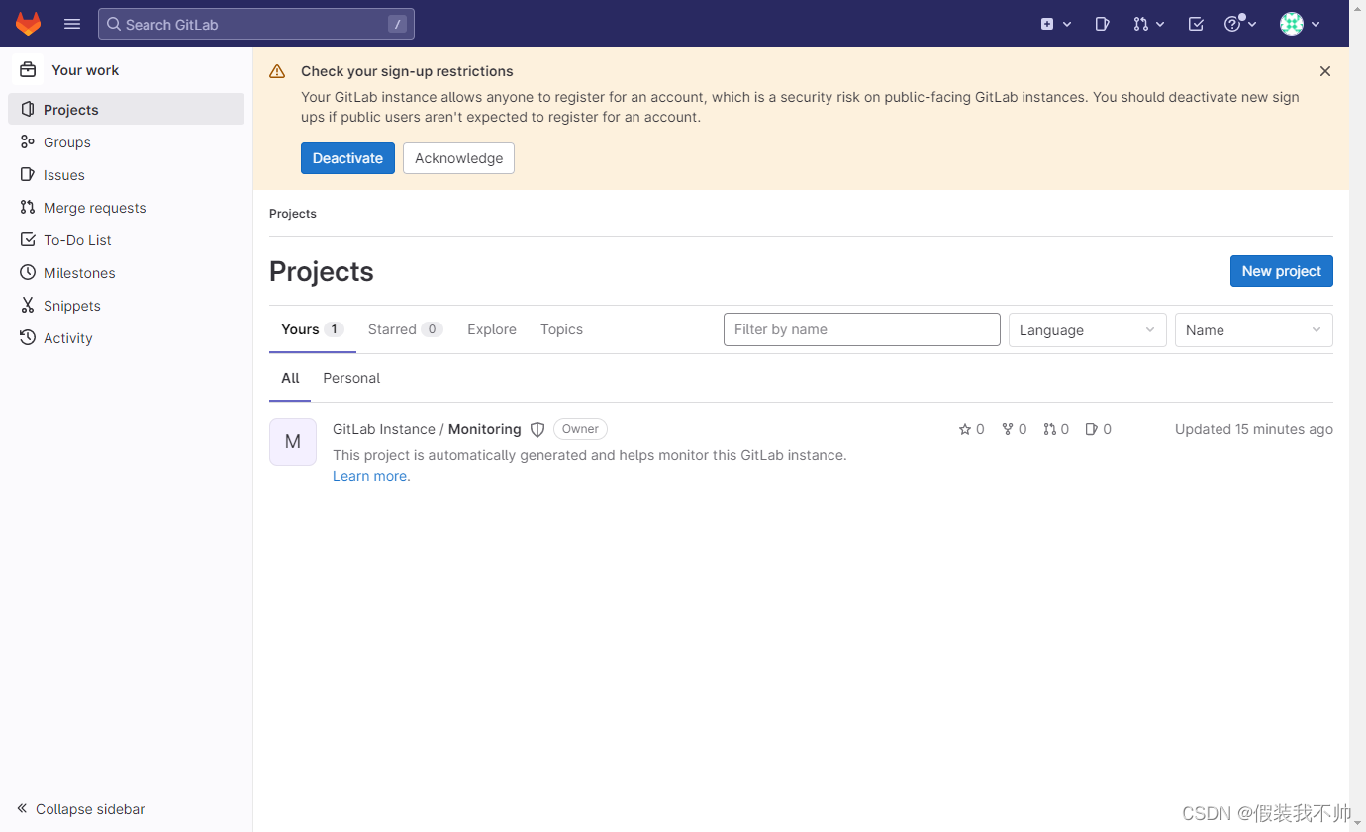Open To-Do List in the sidebar
1366x832 pixels.
point(127,240)
